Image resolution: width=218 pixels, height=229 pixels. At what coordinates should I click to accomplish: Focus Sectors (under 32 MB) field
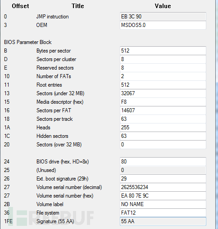coord(163,93)
